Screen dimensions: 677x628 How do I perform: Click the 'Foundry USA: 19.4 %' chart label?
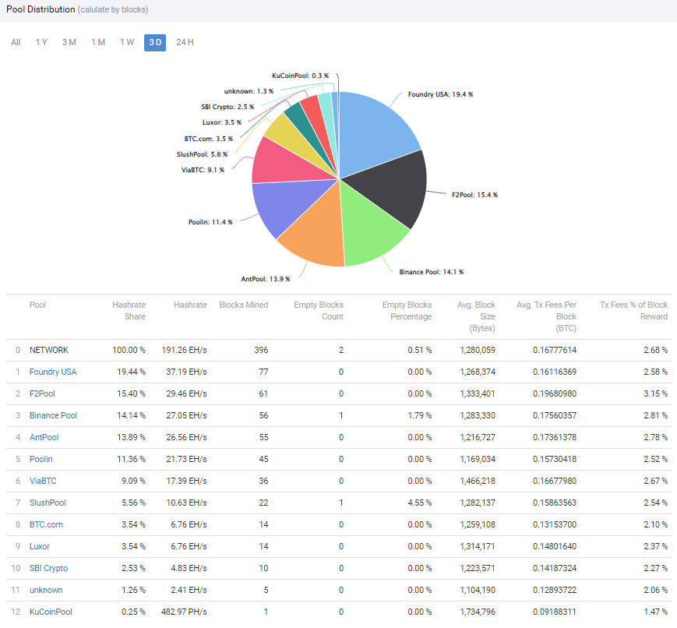(440, 94)
